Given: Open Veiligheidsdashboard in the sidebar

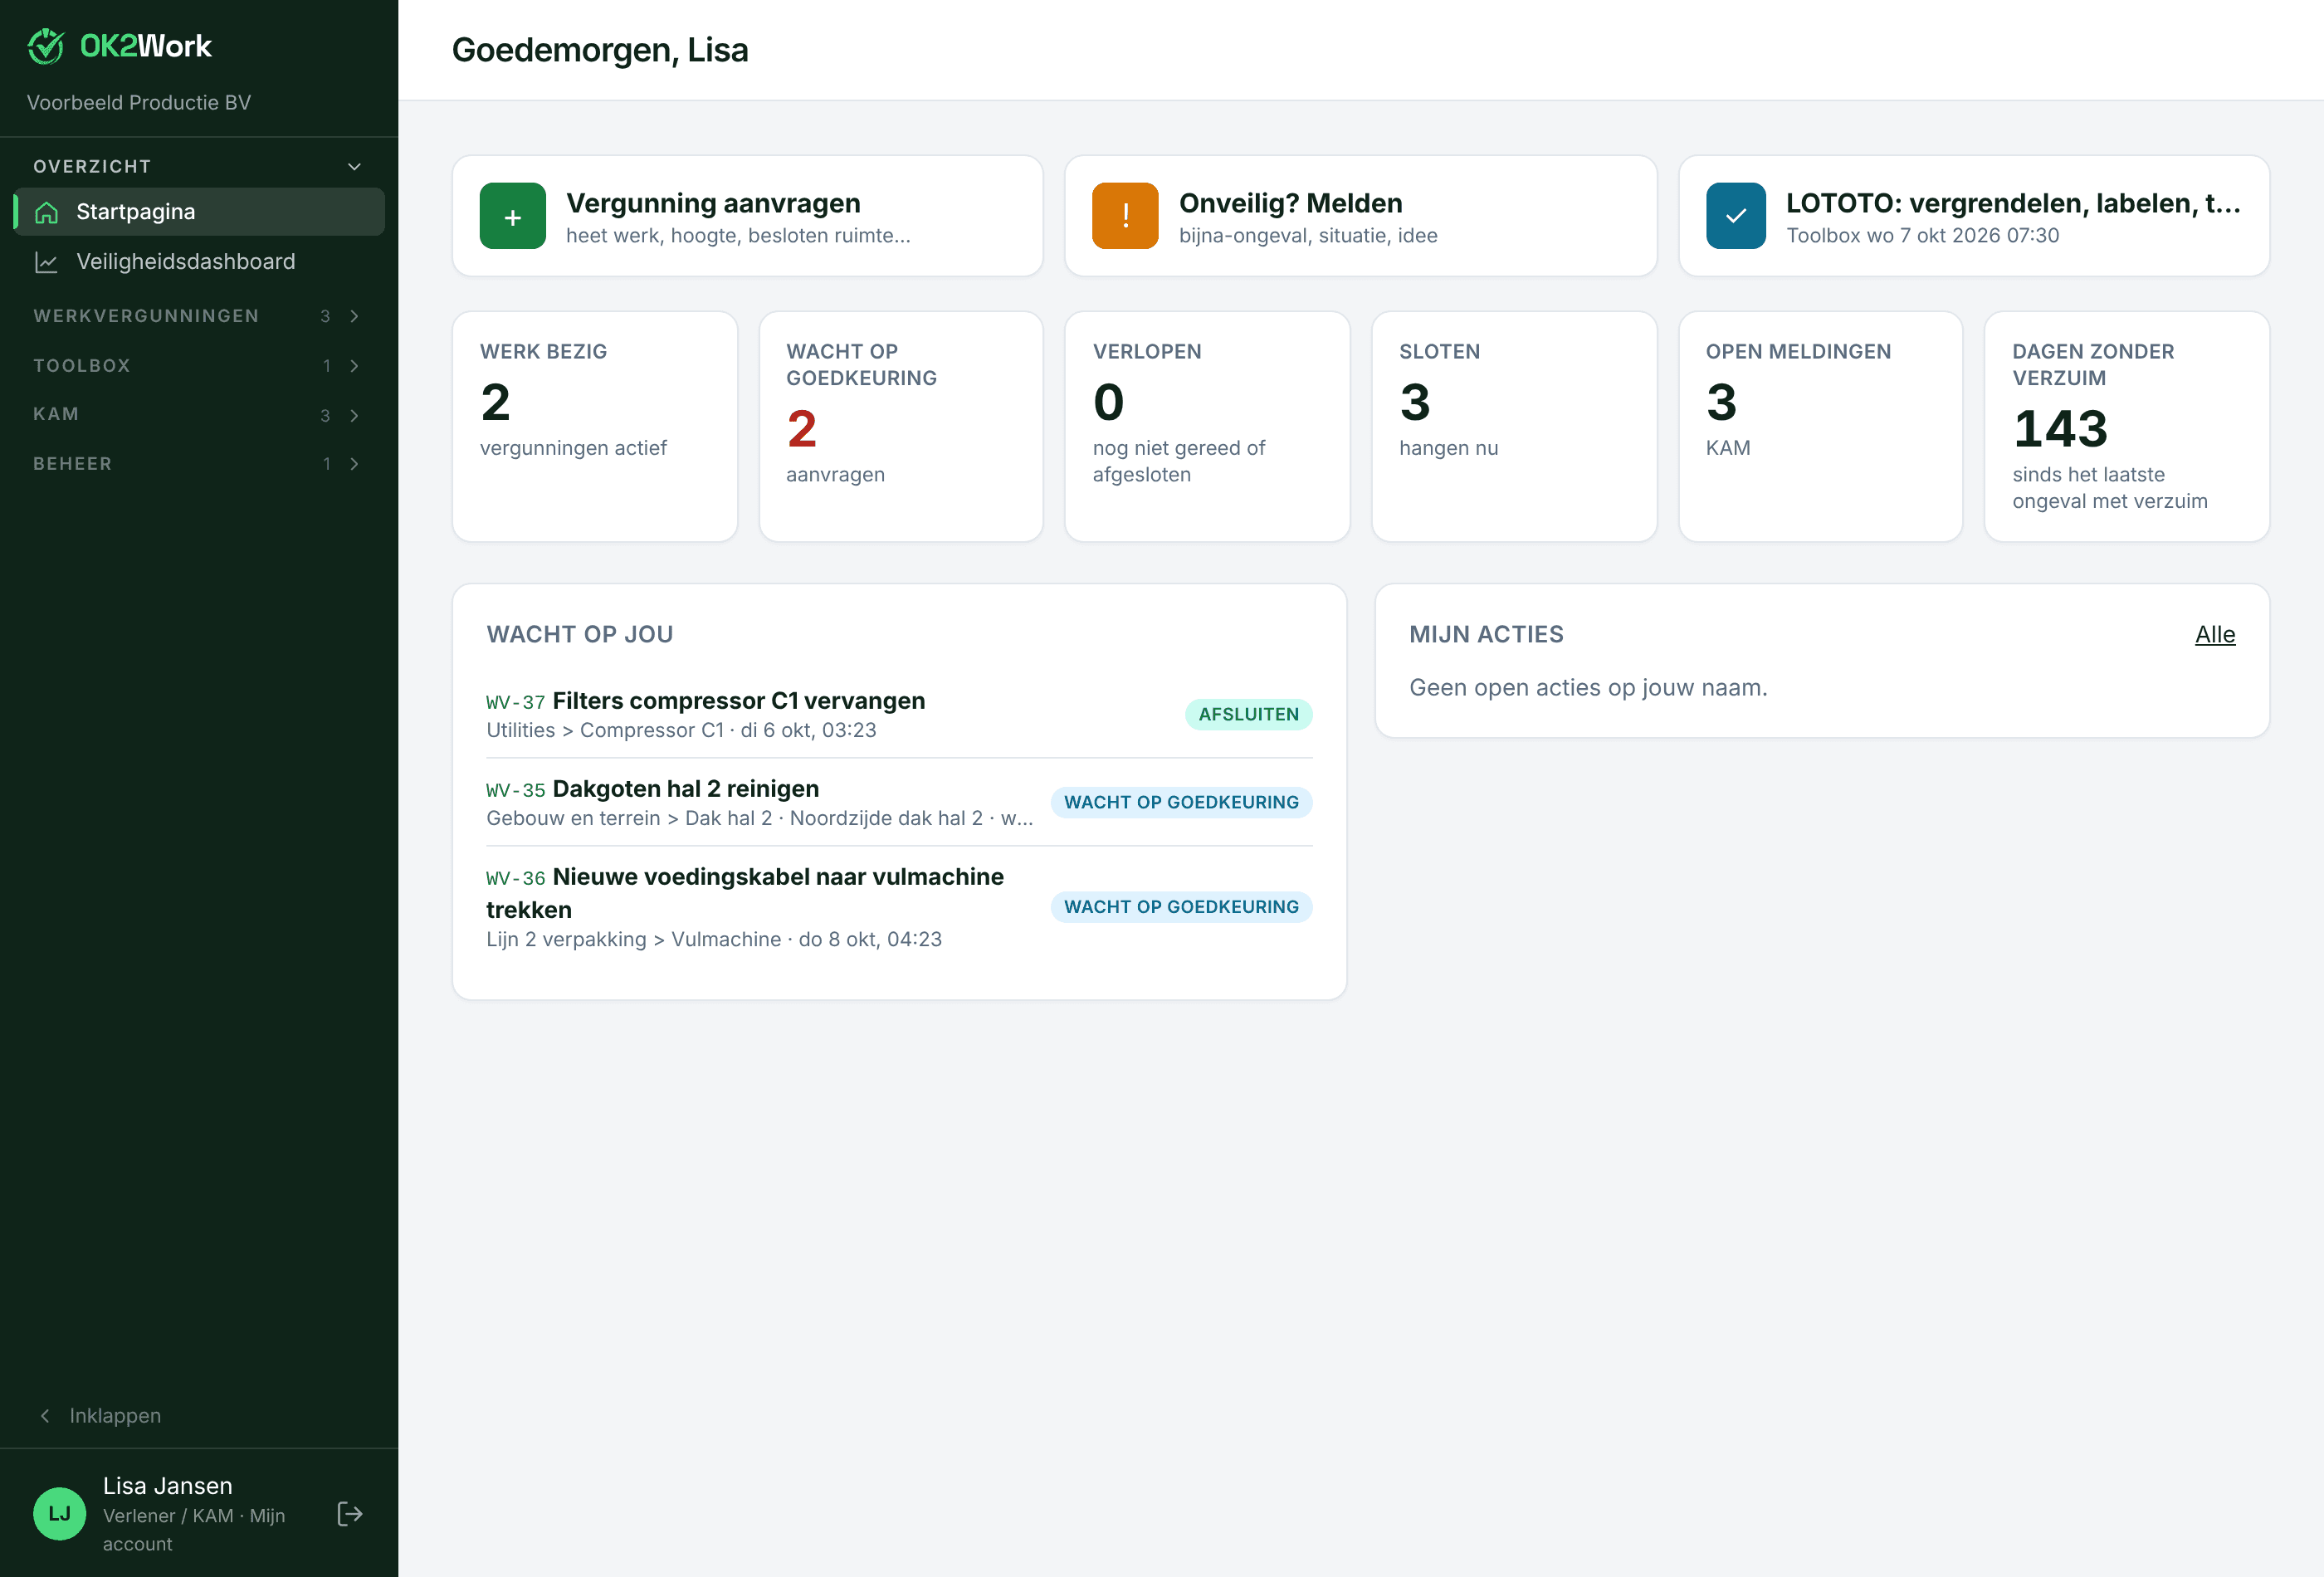Looking at the screenshot, I should tap(199, 262).
